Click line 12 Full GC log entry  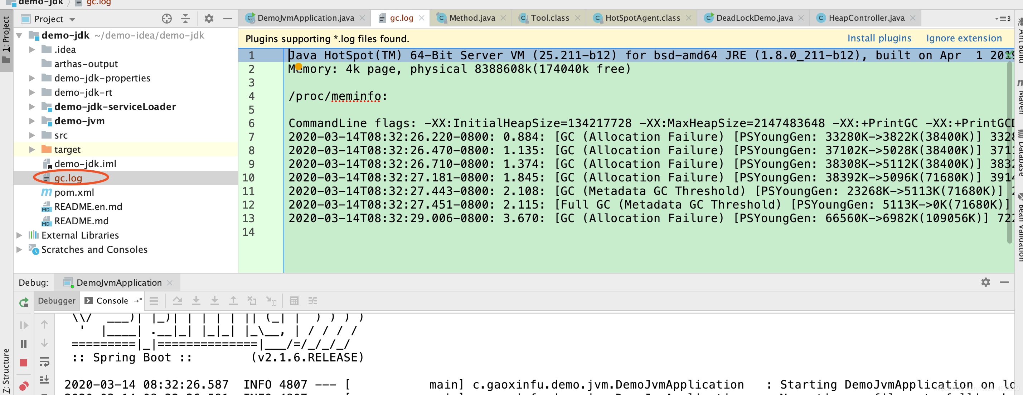point(649,205)
